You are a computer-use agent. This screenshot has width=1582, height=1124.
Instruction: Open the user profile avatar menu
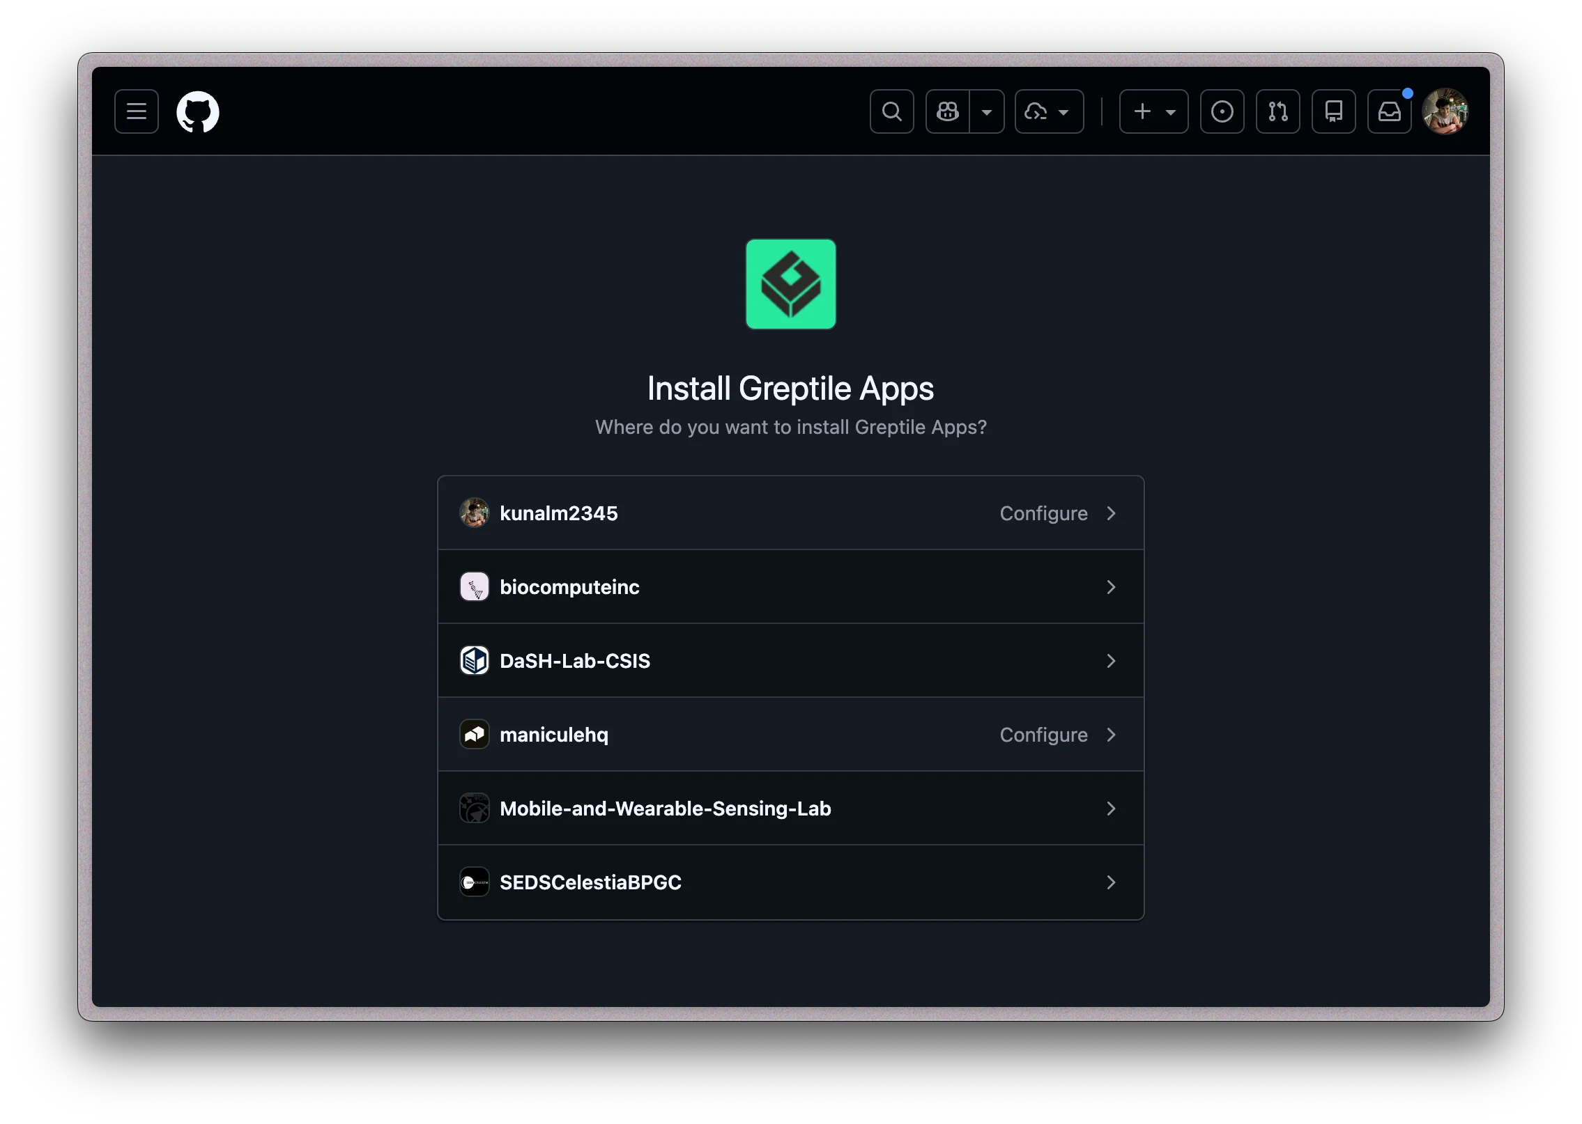pyautogui.click(x=1445, y=111)
